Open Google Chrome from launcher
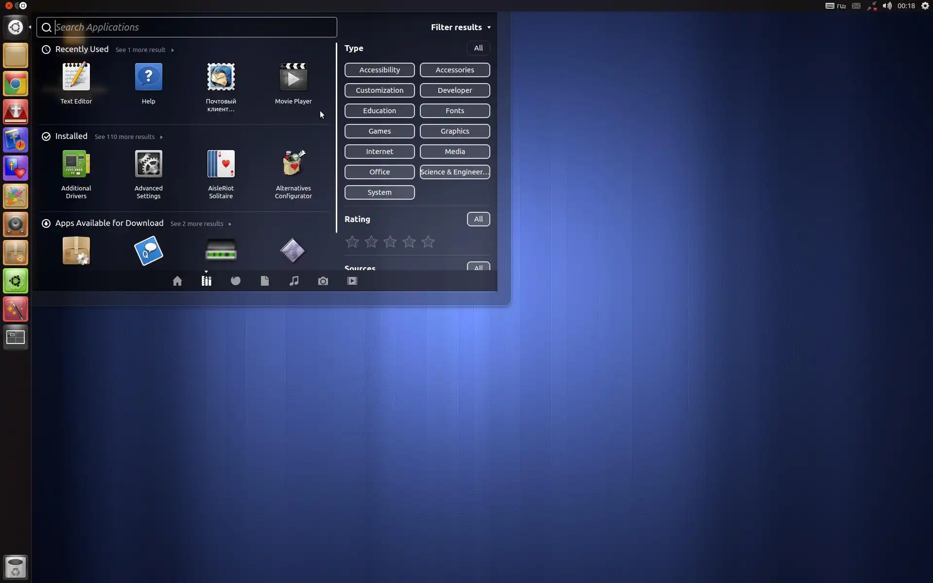 pyautogui.click(x=16, y=85)
